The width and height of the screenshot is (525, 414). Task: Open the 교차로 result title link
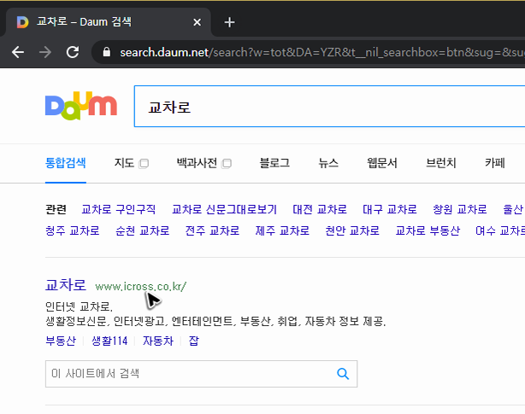pyautogui.click(x=66, y=285)
